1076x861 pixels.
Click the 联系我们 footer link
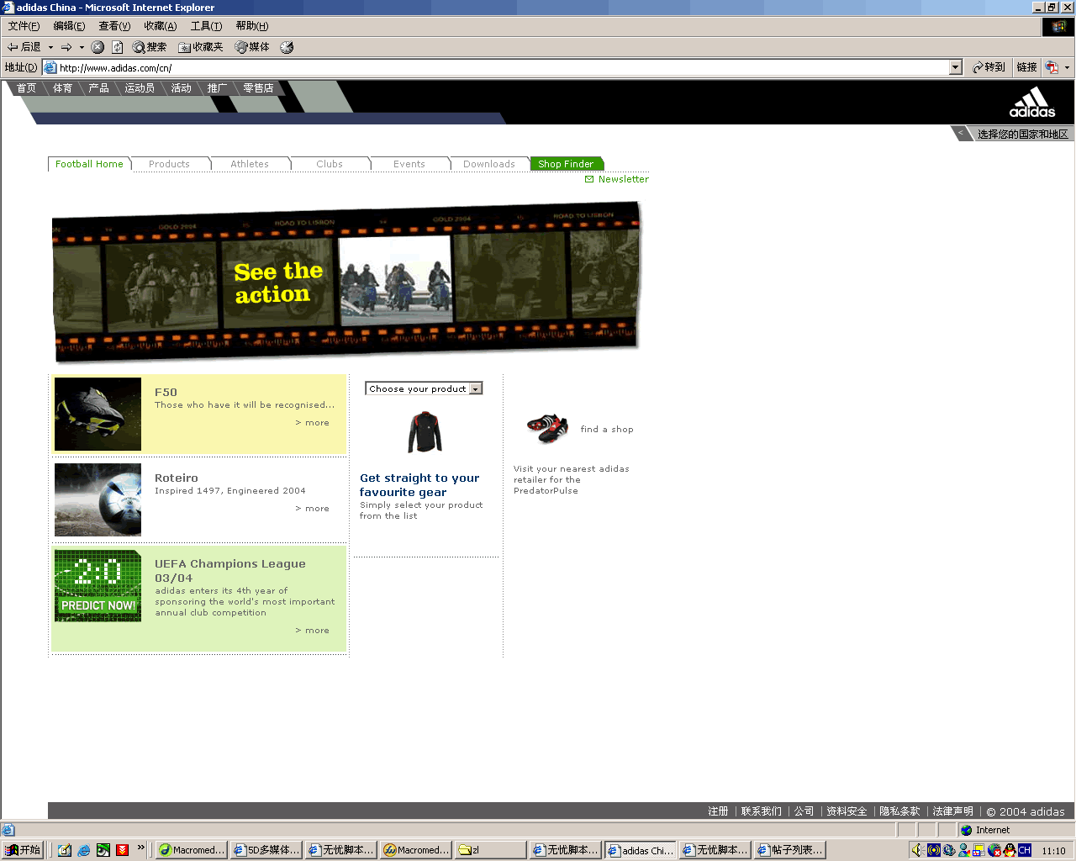click(x=762, y=811)
